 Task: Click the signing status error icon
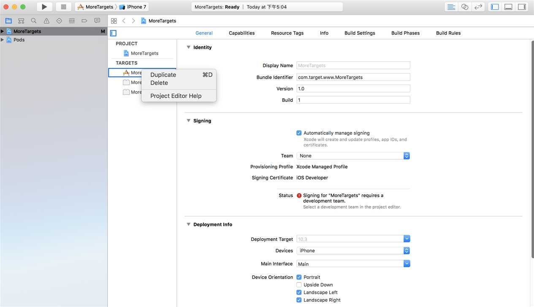[x=299, y=196]
